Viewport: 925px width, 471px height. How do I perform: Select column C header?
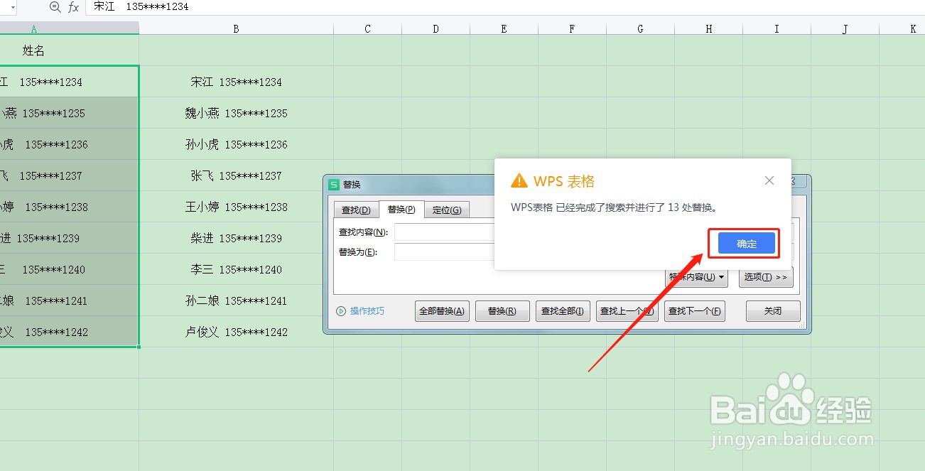pyautogui.click(x=367, y=28)
